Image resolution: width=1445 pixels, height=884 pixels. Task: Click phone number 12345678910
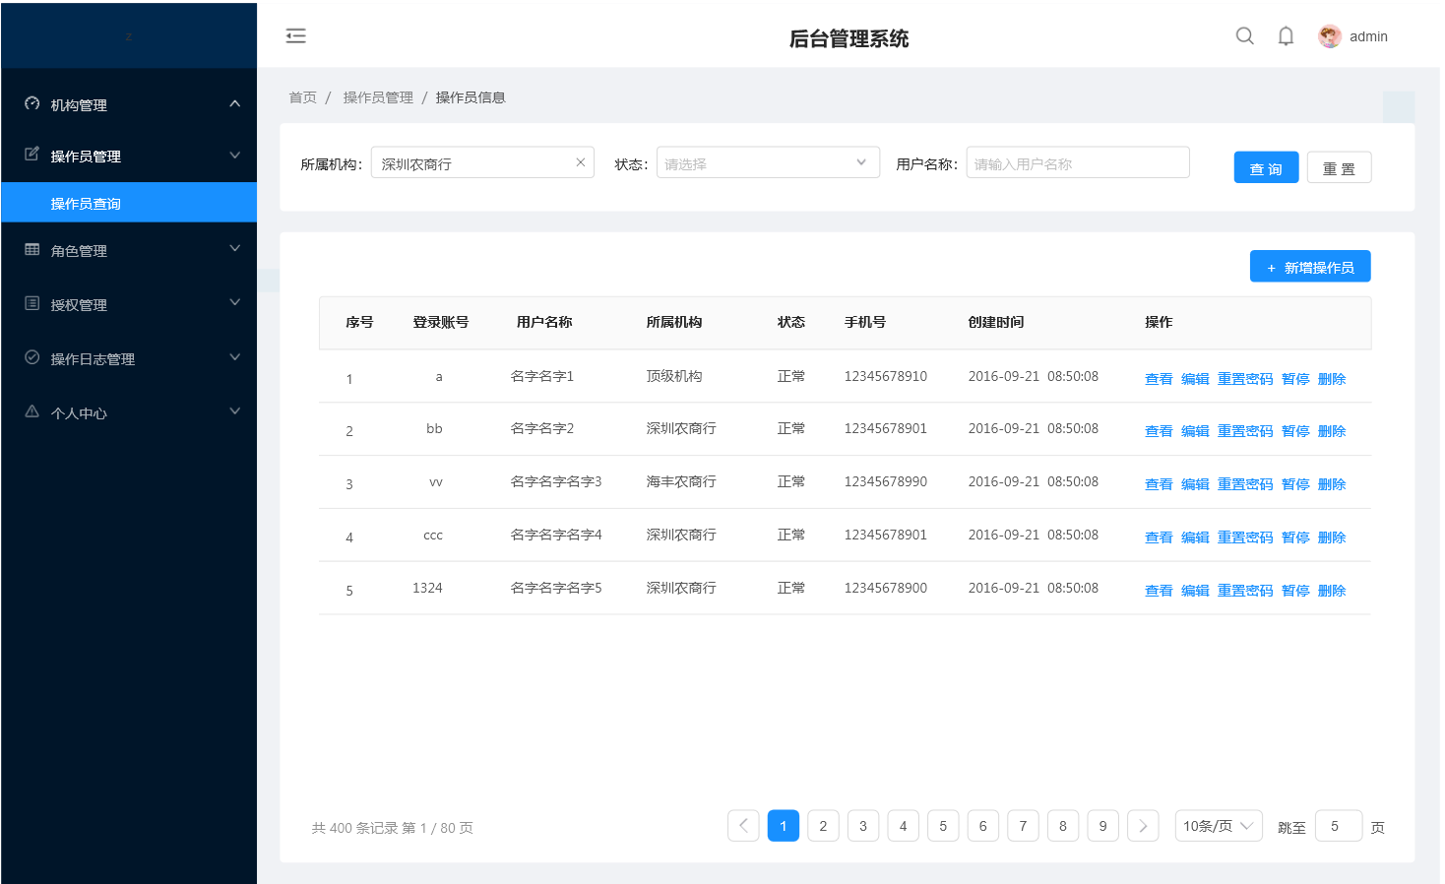tap(886, 376)
